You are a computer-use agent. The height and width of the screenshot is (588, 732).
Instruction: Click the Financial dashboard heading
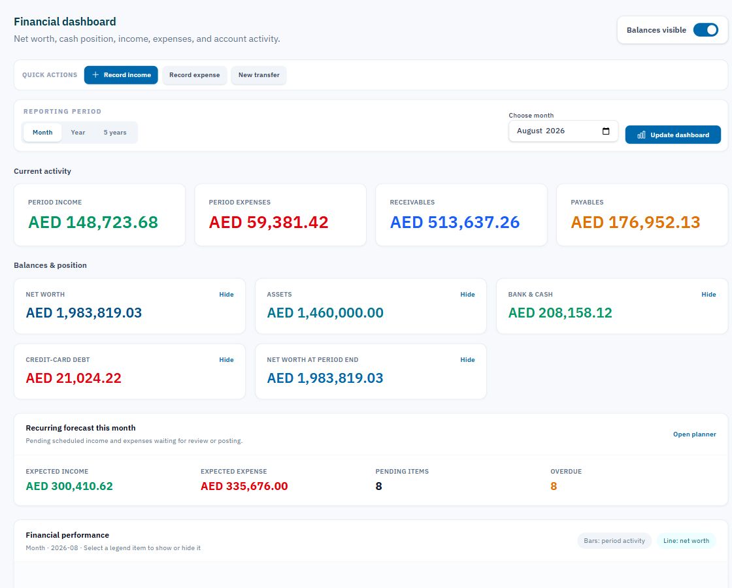[x=65, y=22]
